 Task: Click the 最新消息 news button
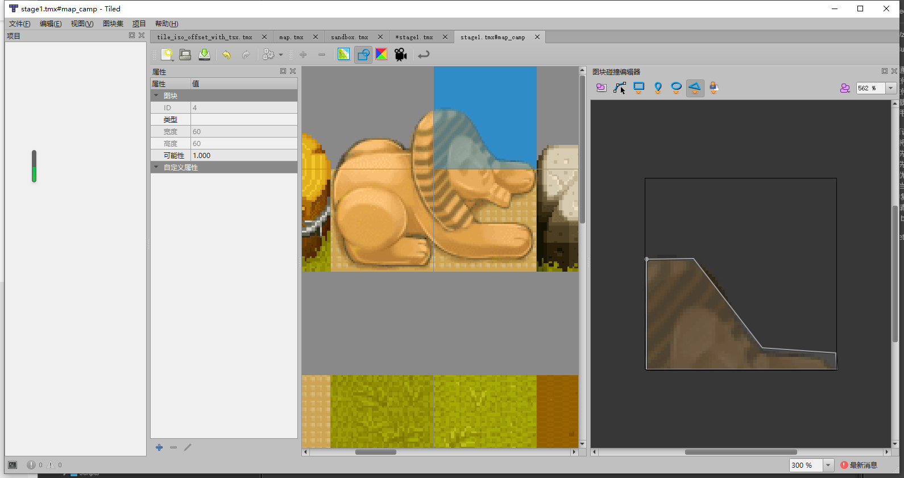click(859, 465)
